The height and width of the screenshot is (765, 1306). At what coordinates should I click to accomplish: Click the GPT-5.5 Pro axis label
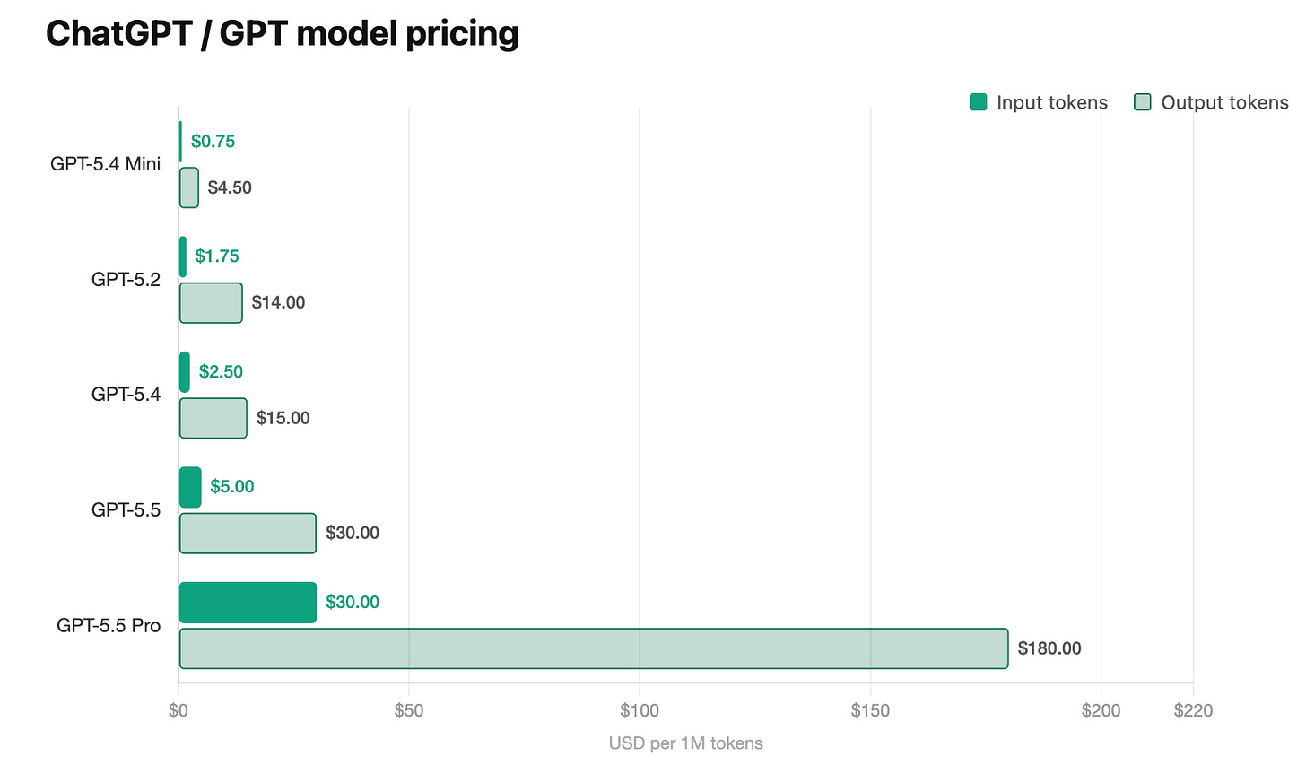(109, 625)
